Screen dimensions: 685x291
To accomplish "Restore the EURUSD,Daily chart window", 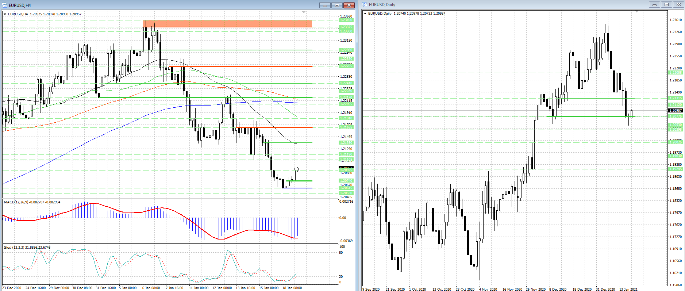I will tap(666, 5).
